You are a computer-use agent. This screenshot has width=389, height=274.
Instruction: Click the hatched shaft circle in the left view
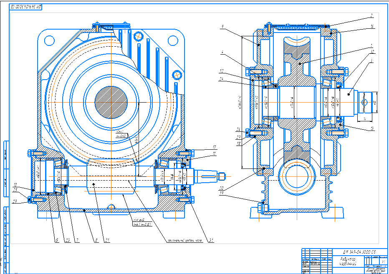(x=111, y=101)
